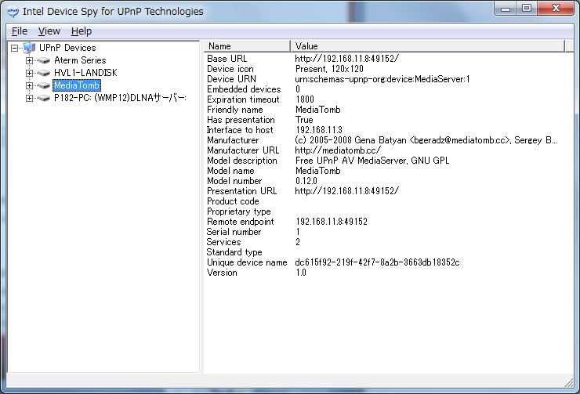
Task: Click the dc615f92 unique device name value
Action: click(377, 262)
